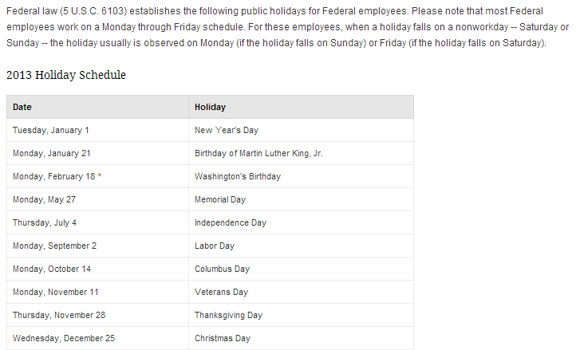Screen dimensions: 576x350
Task: Click the Labor Day holiday cell
Action: [215, 246]
